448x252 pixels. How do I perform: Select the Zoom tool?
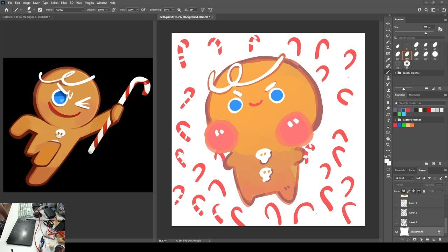[388, 145]
